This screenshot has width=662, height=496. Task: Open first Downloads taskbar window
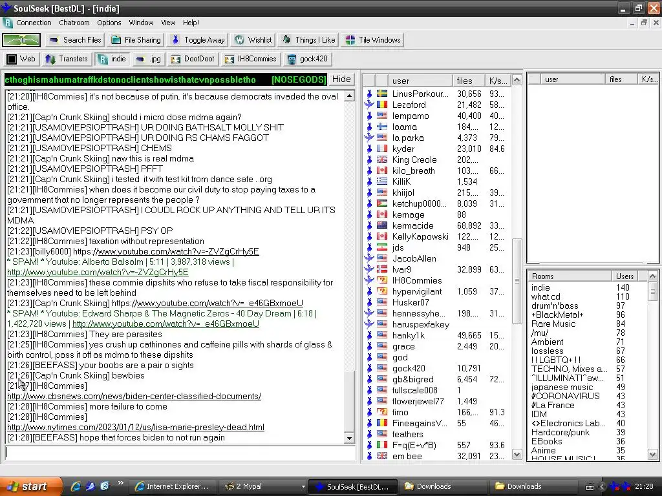click(x=442, y=486)
